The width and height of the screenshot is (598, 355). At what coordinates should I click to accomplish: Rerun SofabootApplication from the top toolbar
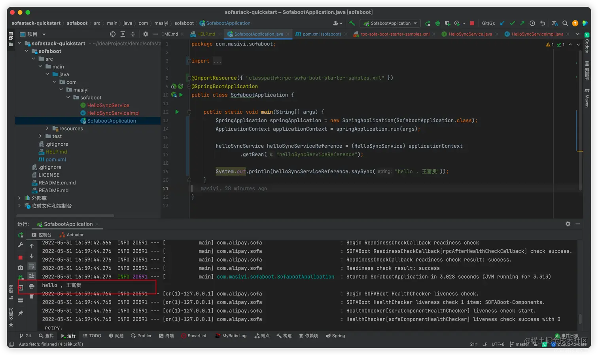(x=428, y=23)
